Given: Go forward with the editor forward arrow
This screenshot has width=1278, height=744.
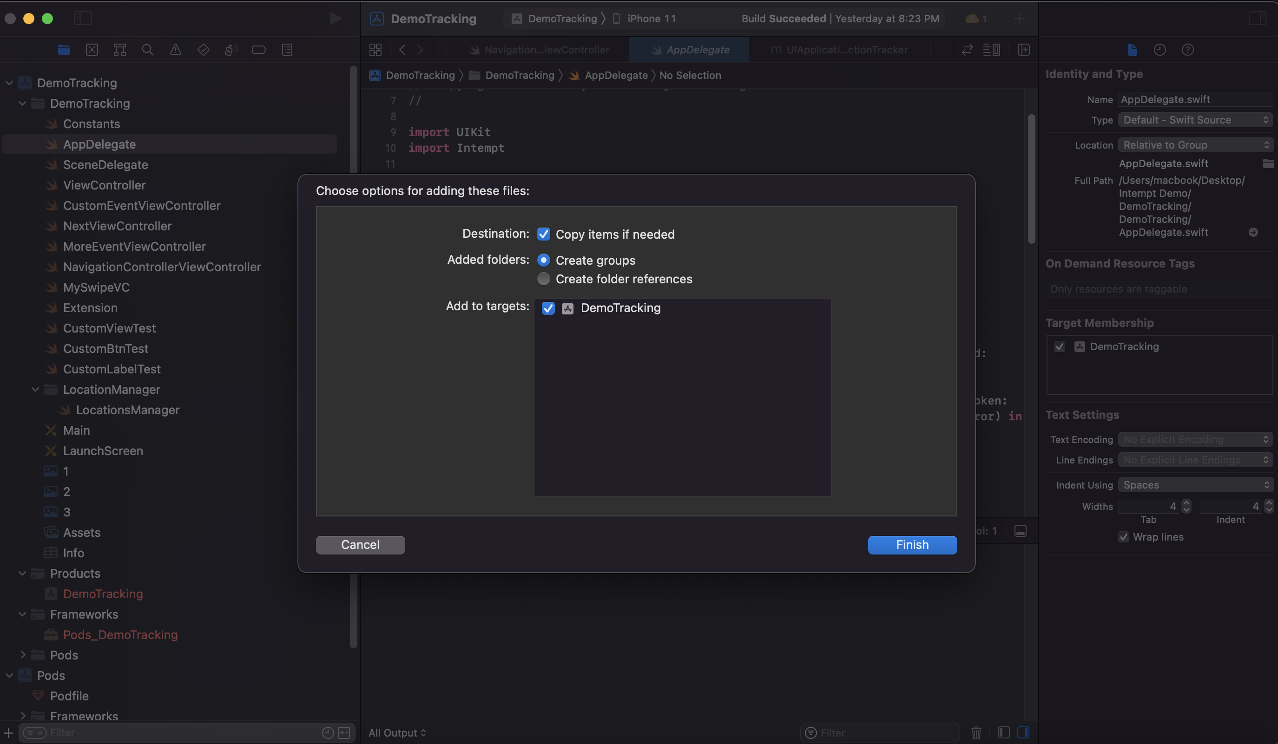Looking at the screenshot, I should [420, 50].
